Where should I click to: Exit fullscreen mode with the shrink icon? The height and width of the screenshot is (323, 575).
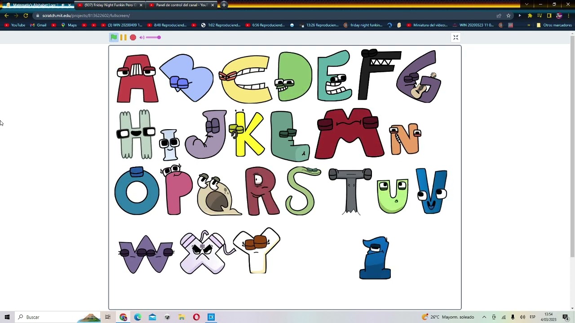click(x=456, y=38)
